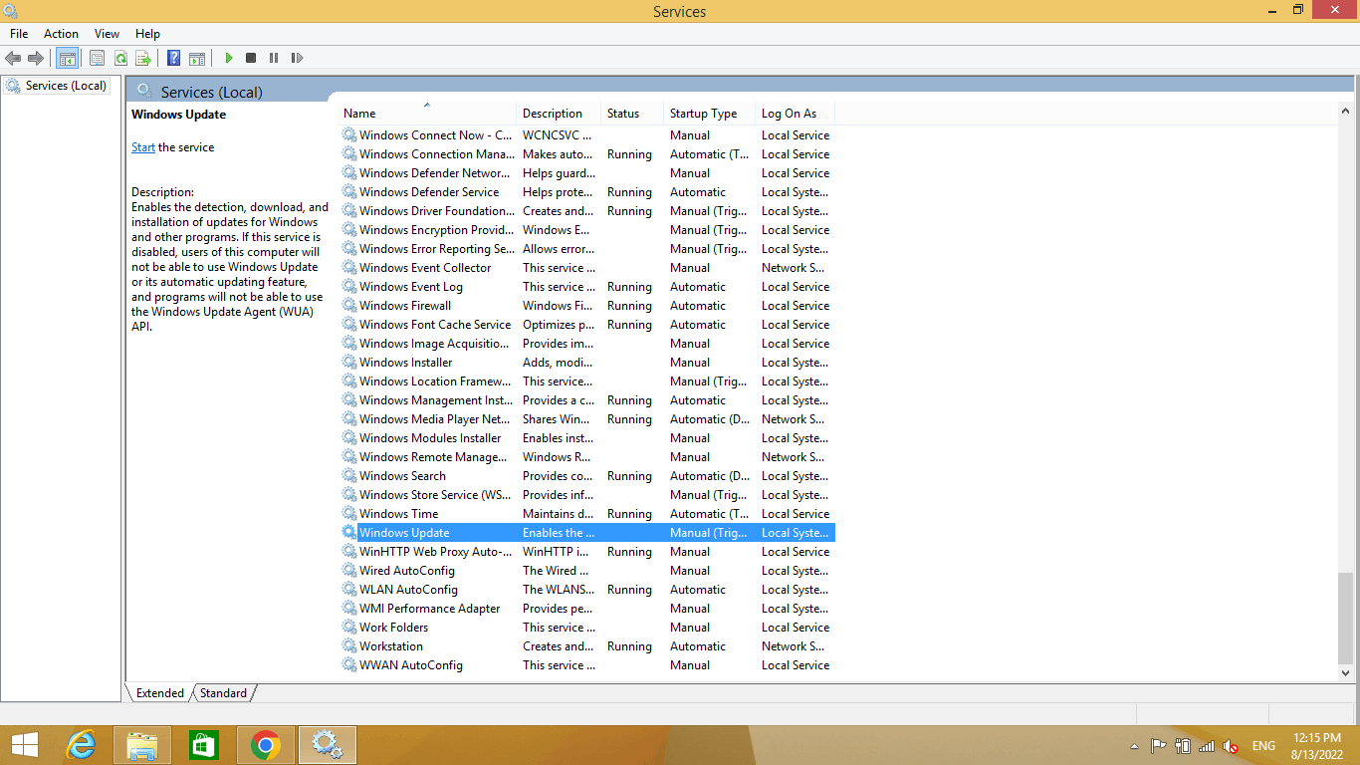Click the Forward arrow in the toolbar
This screenshot has height=765, width=1360.
click(36, 58)
